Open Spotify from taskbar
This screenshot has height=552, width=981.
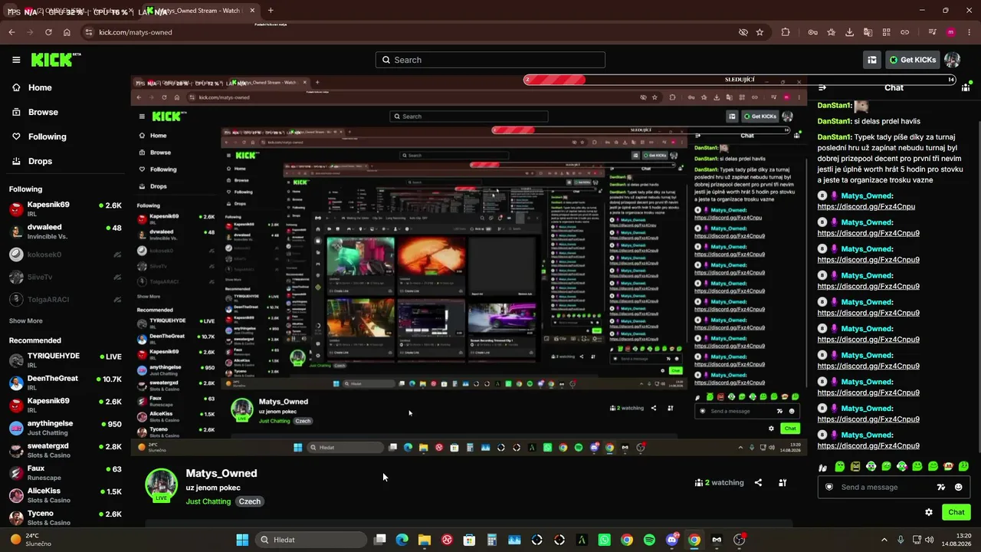pos(649,540)
